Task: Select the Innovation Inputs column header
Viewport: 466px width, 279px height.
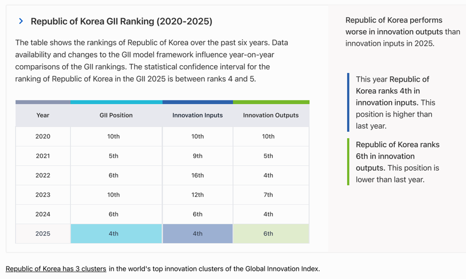Action: (198, 115)
